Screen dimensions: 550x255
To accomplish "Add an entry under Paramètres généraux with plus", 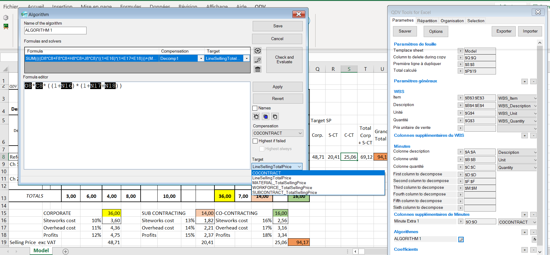I will point(524,81).
